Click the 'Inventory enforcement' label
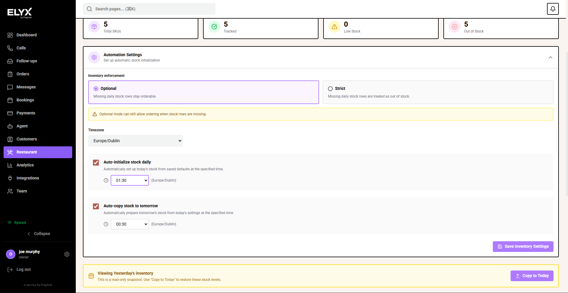Image resolution: width=568 pixels, height=293 pixels. coord(106,76)
